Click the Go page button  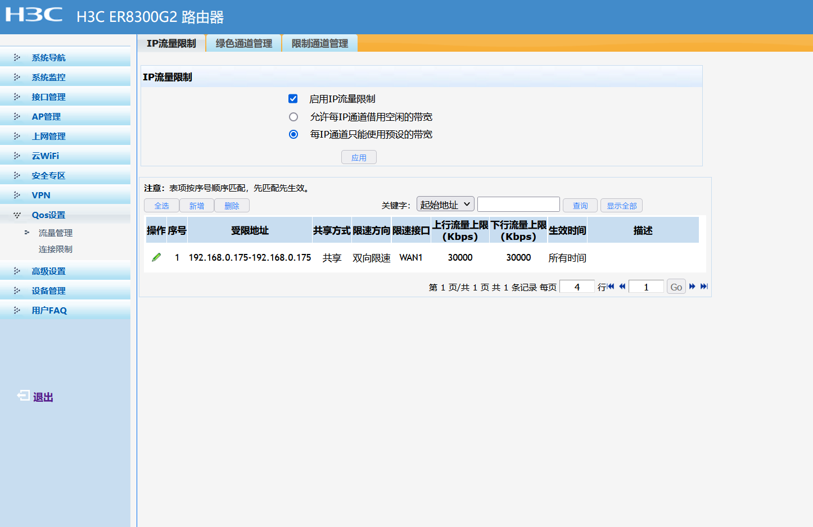pos(676,287)
